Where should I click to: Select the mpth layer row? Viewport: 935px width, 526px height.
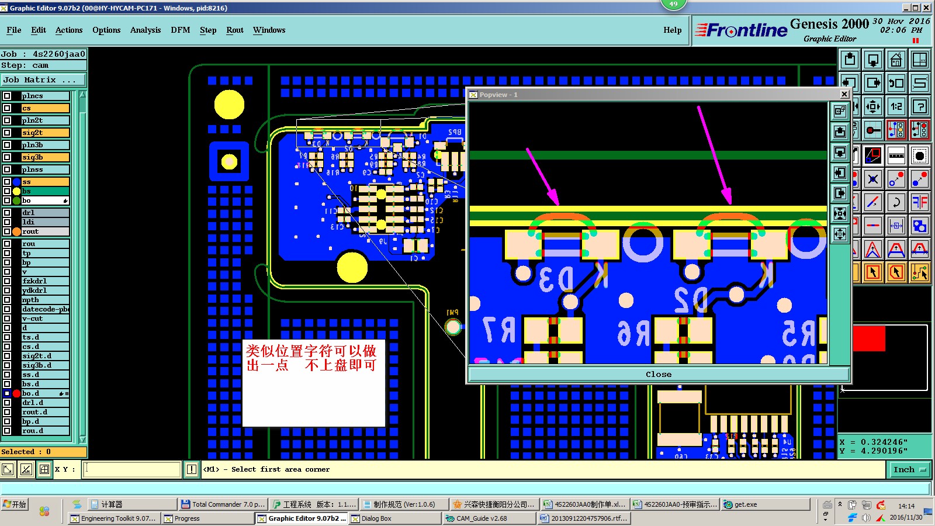click(x=45, y=300)
